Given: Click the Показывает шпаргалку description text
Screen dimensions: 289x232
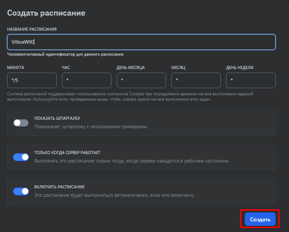Looking at the screenshot, I should pyautogui.click(x=91, y=126).
